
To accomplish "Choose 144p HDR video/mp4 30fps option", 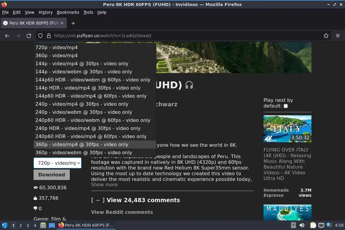I will click(95, 88).
